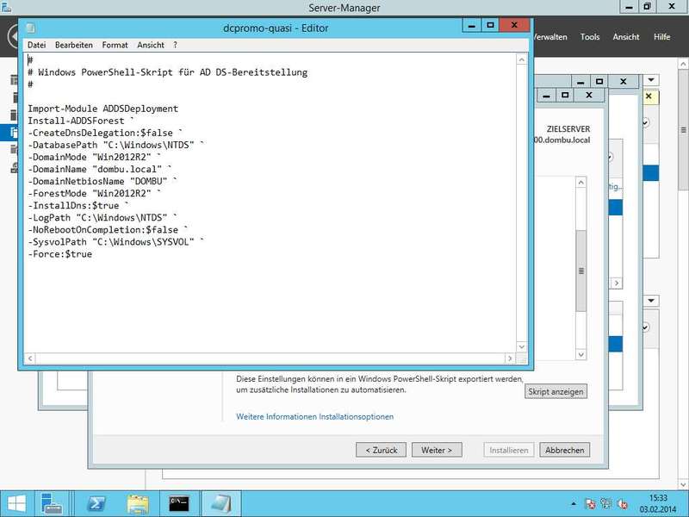Open the Format menu in the Editor
The height and width of the screenshot is (517, 689).
point(115,45)
